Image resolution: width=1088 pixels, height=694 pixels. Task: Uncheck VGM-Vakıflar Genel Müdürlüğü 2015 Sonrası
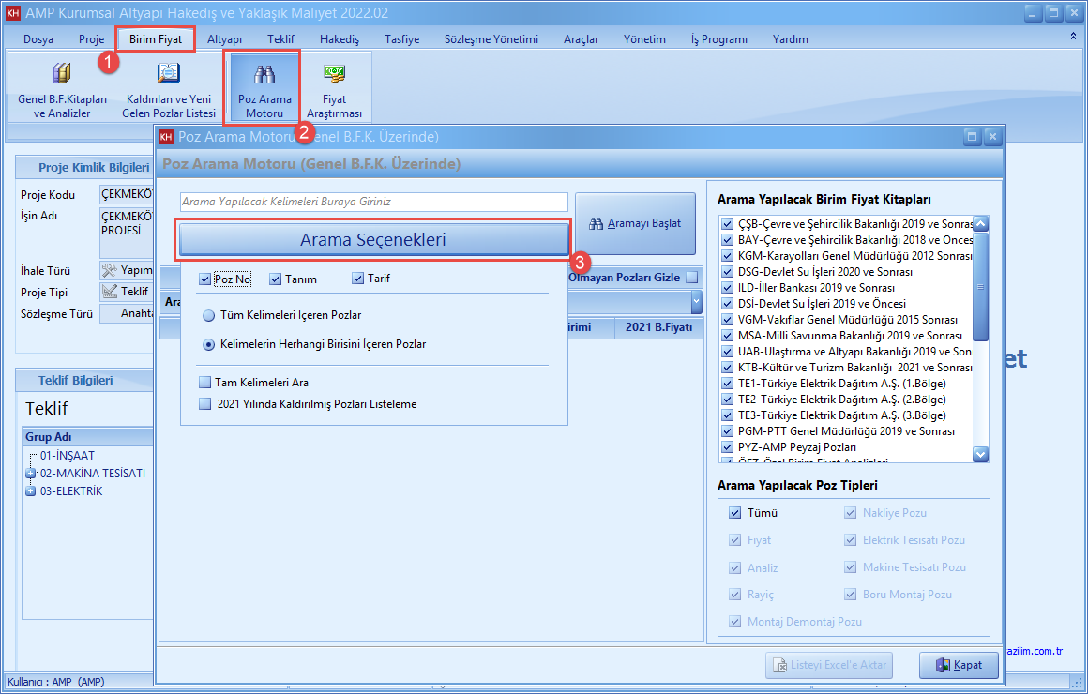click(x=727, y=319)
